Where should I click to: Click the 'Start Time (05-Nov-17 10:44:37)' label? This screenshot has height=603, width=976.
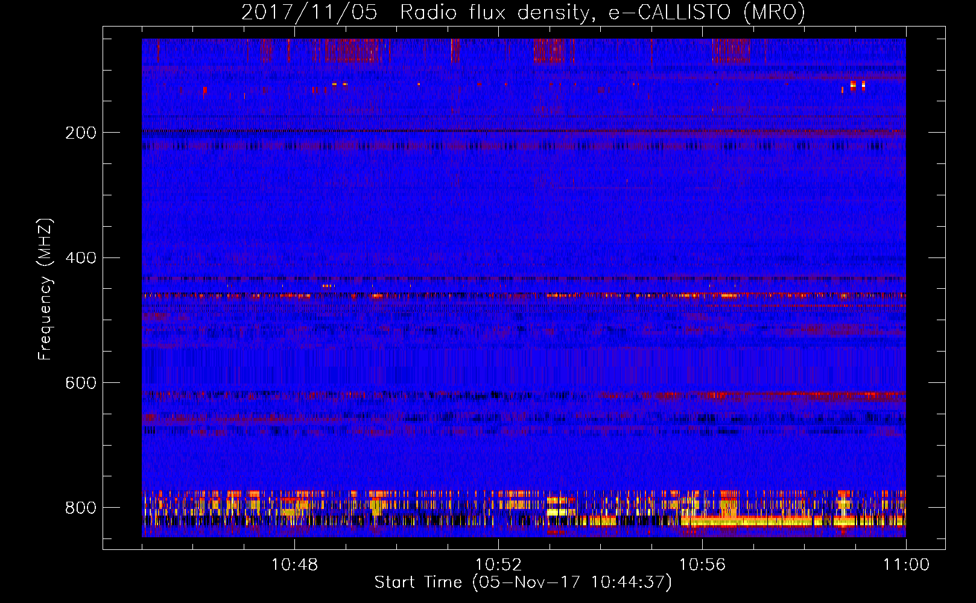(523, 582)
